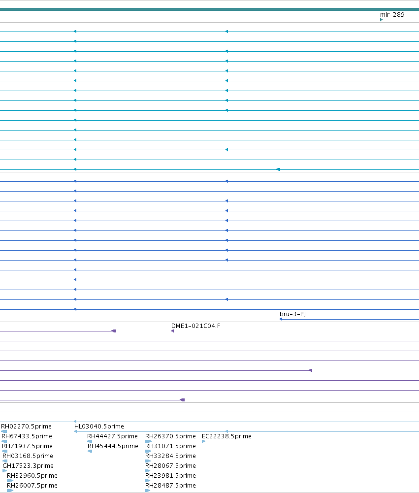419x493 pixels.
Task: Click the EC22238.5prime arrow glyph
Action: (x=204, y=441)
